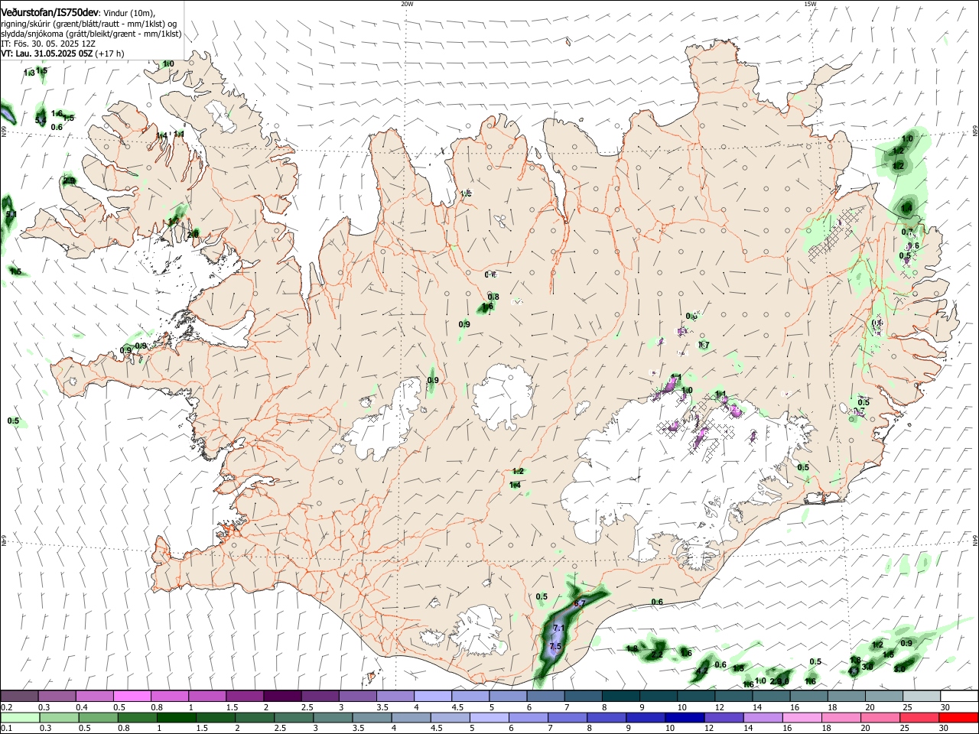Image resolution: width=979 pixels, height=734 pixels.
Task: Click the white above-30 swatch in upper legend
Action: tap(958, 697)
